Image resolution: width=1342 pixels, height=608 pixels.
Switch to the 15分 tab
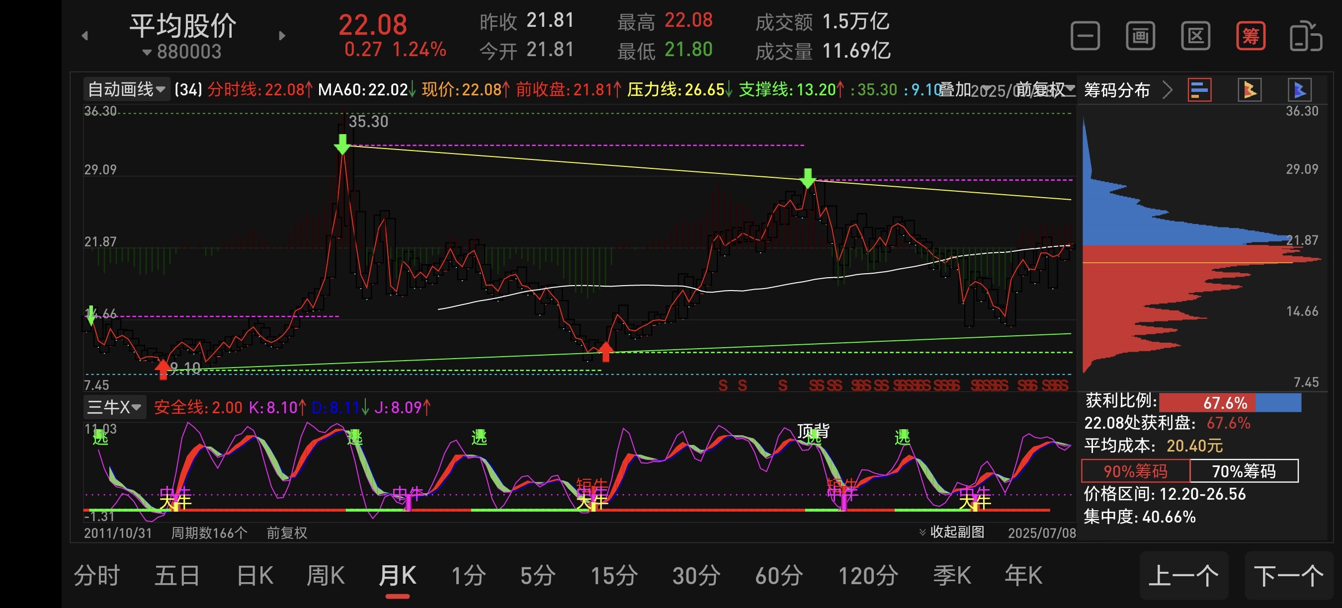(x=614, y=576)
